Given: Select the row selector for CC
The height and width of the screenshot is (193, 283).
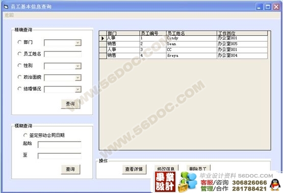Looking at the screenshot, I should coord(103,50).
